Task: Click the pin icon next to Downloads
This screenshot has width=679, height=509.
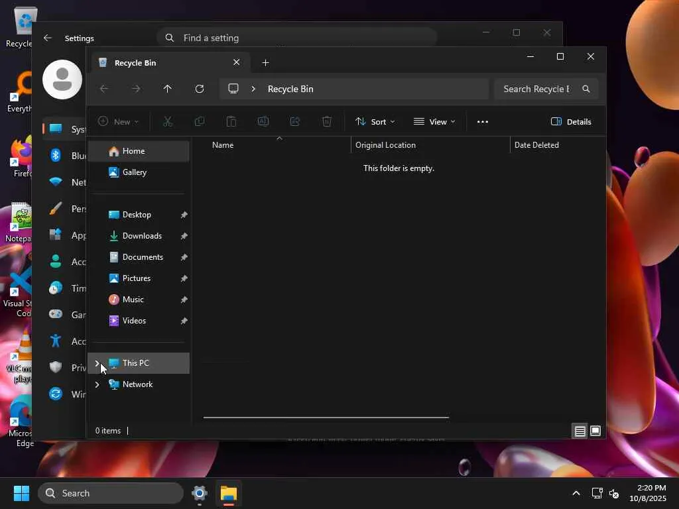Action: pos(184,237)
